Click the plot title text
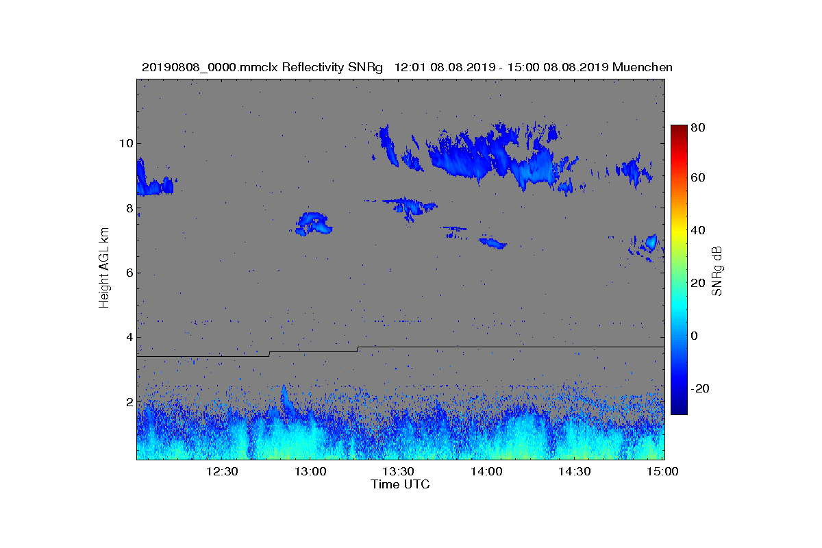This screenshot has width=822, height=548. (407, 68)
